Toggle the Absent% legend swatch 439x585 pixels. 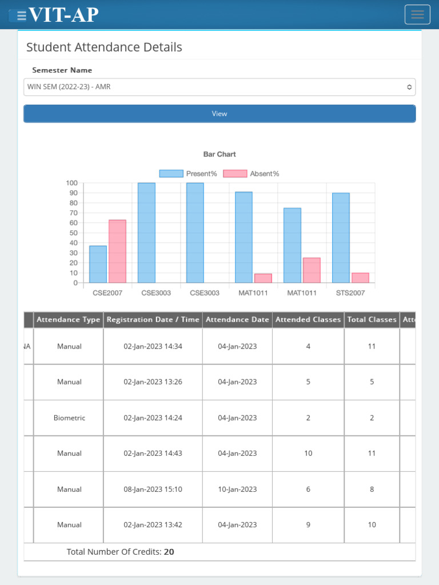[x=235, y=174]
